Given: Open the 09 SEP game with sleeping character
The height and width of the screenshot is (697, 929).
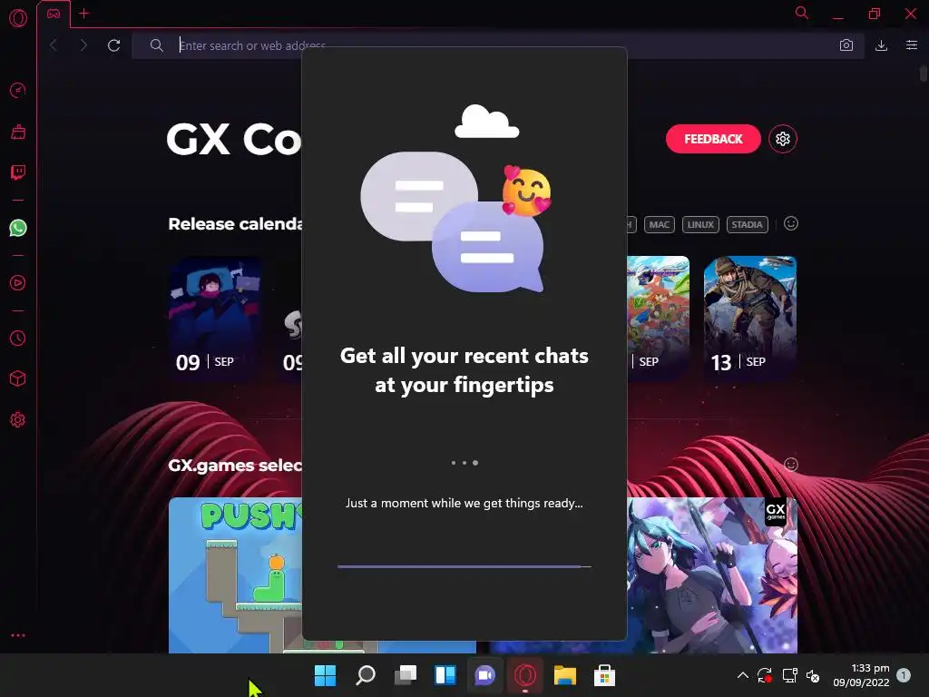Looking at the screenshot, I should pyautogui.click(x=215, y=319).
